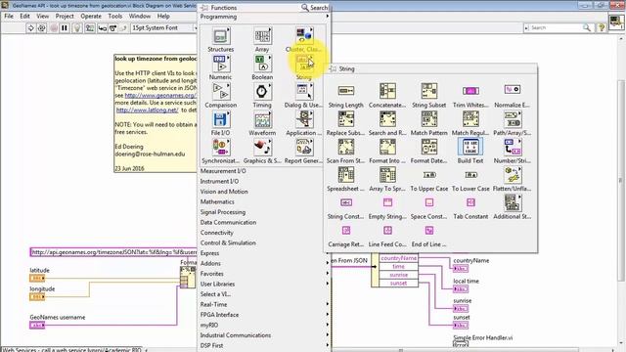Open the Operate menu
Viewport: 626px width, 352px height.
coord(91,16)
